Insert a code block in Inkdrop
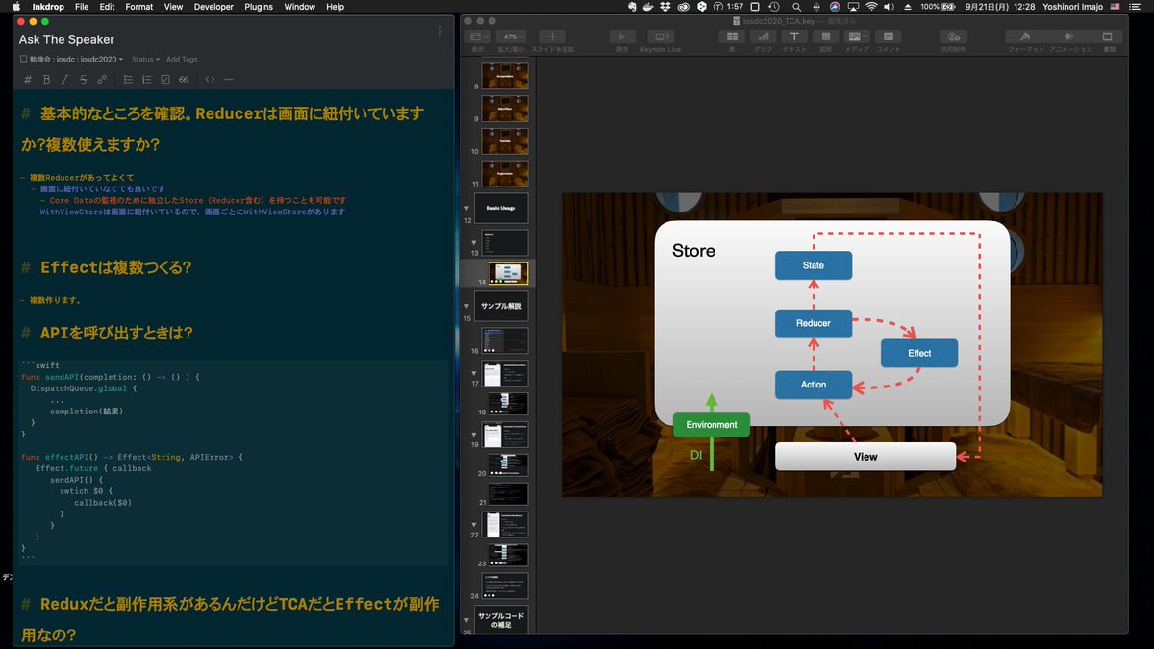The height and width of the screenshot is (649, 1154). 210,79
